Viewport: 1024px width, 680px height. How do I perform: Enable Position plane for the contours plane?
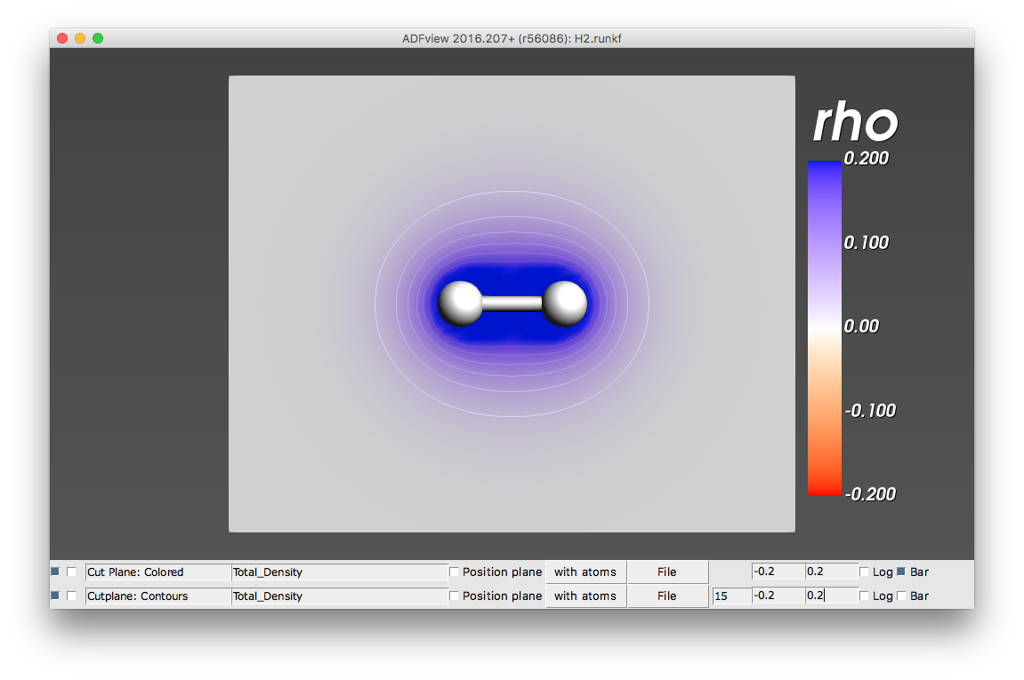(x=453, y=596)
